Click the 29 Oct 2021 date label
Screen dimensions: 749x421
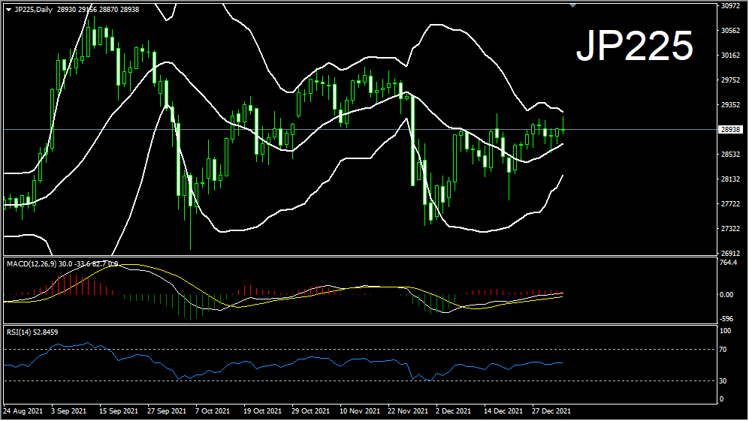point(310,411)
